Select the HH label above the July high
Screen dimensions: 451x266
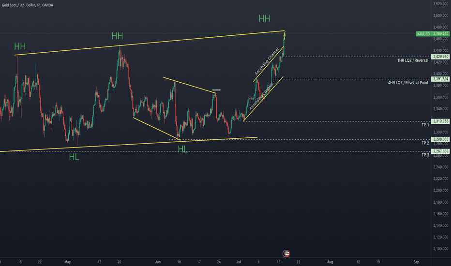click(264, 19)
